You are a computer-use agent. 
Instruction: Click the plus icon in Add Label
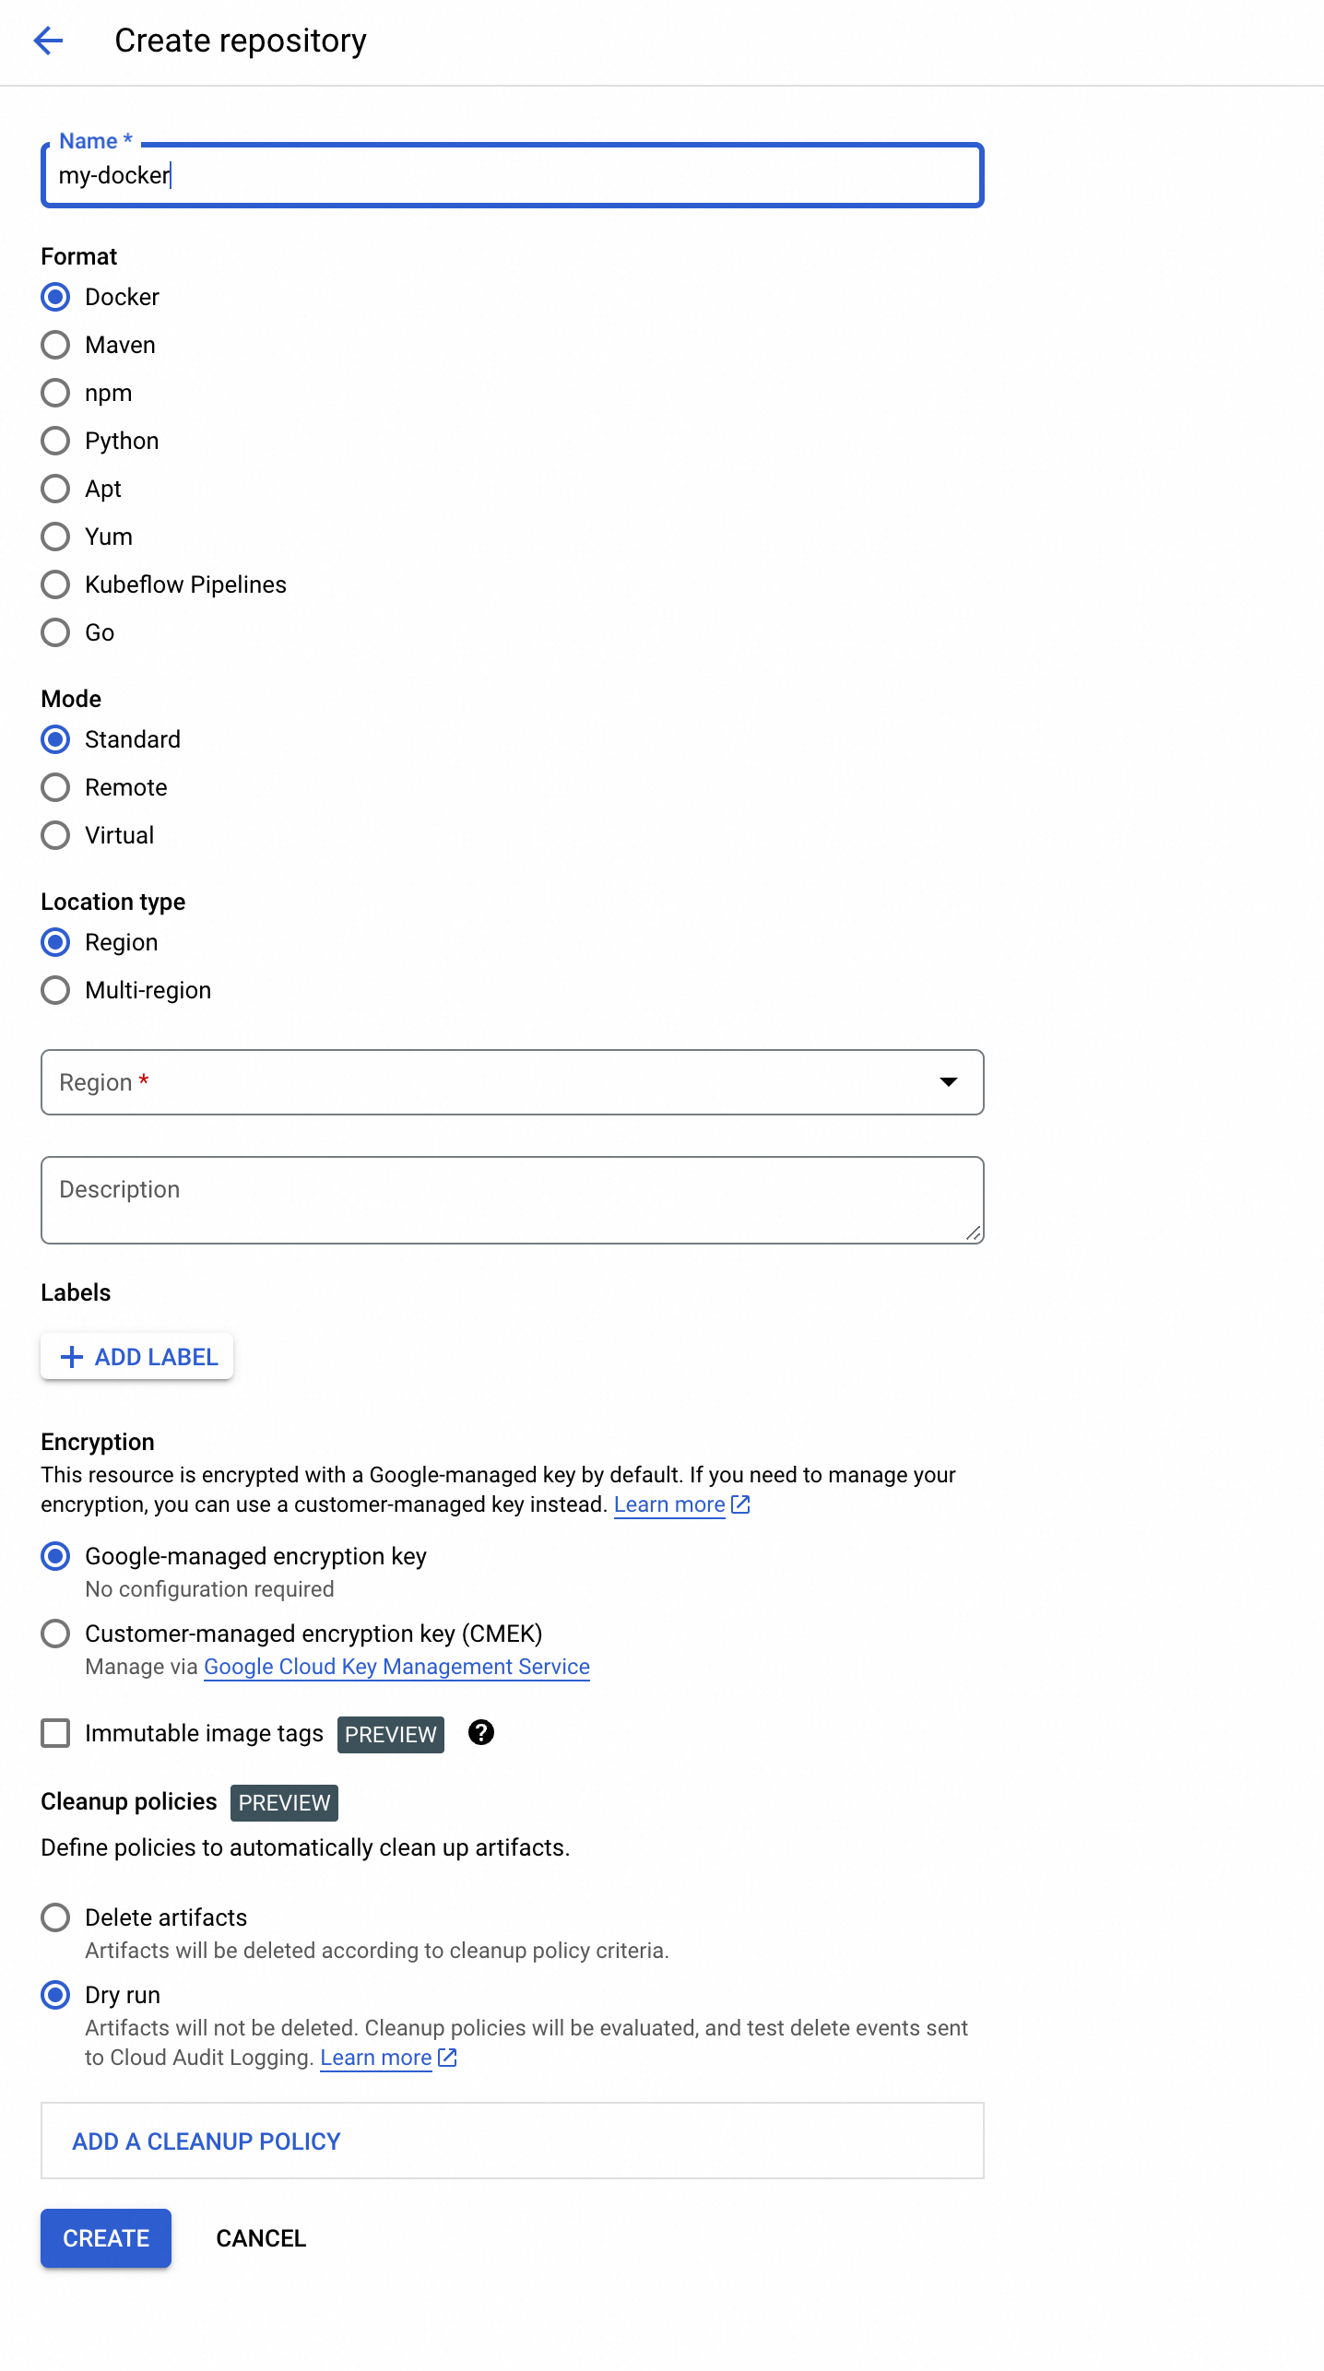(x=71, y=1357)
